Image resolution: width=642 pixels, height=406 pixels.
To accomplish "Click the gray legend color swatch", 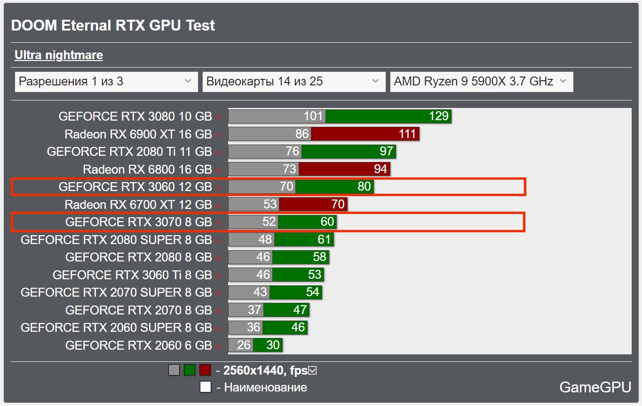I will tap(174, 370).
